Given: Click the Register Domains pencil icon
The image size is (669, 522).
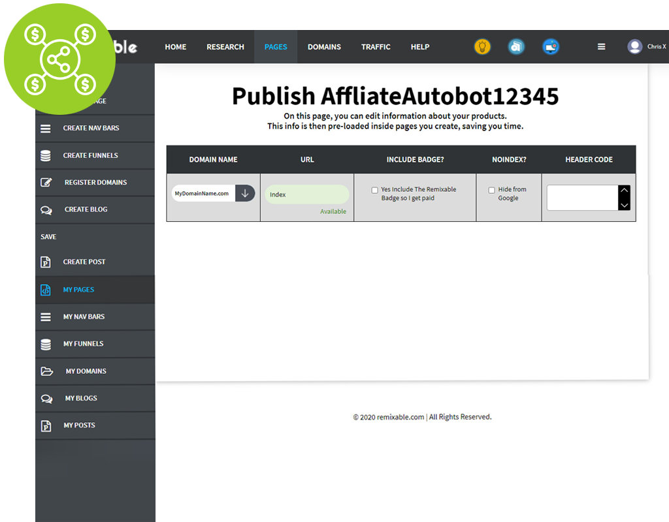Looking at the screenshot, I should [46, 182].
